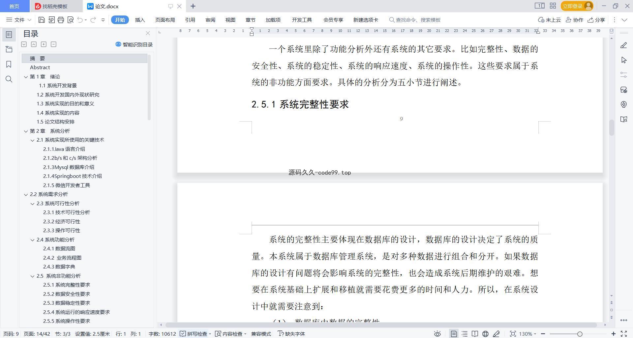The height and width of the screenshot is (338, 633).
Task: Click the 协作 collaboration button
Action: click(574, 20)
